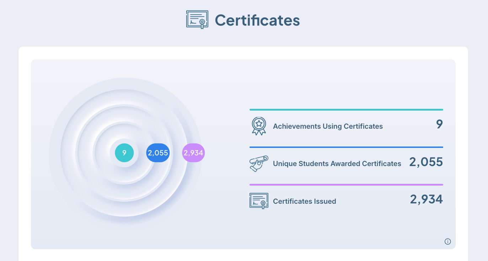Select the purple 2,934 chart bubble
The width and height of the screenshot is (488, 261).
point(193,153)
